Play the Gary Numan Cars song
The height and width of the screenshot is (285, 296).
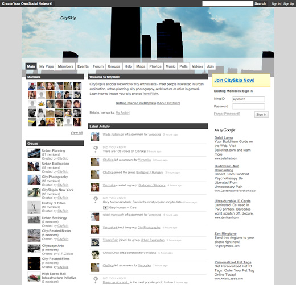point(105,208)
